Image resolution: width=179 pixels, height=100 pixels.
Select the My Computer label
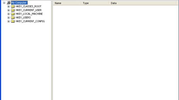pos(19,2)
